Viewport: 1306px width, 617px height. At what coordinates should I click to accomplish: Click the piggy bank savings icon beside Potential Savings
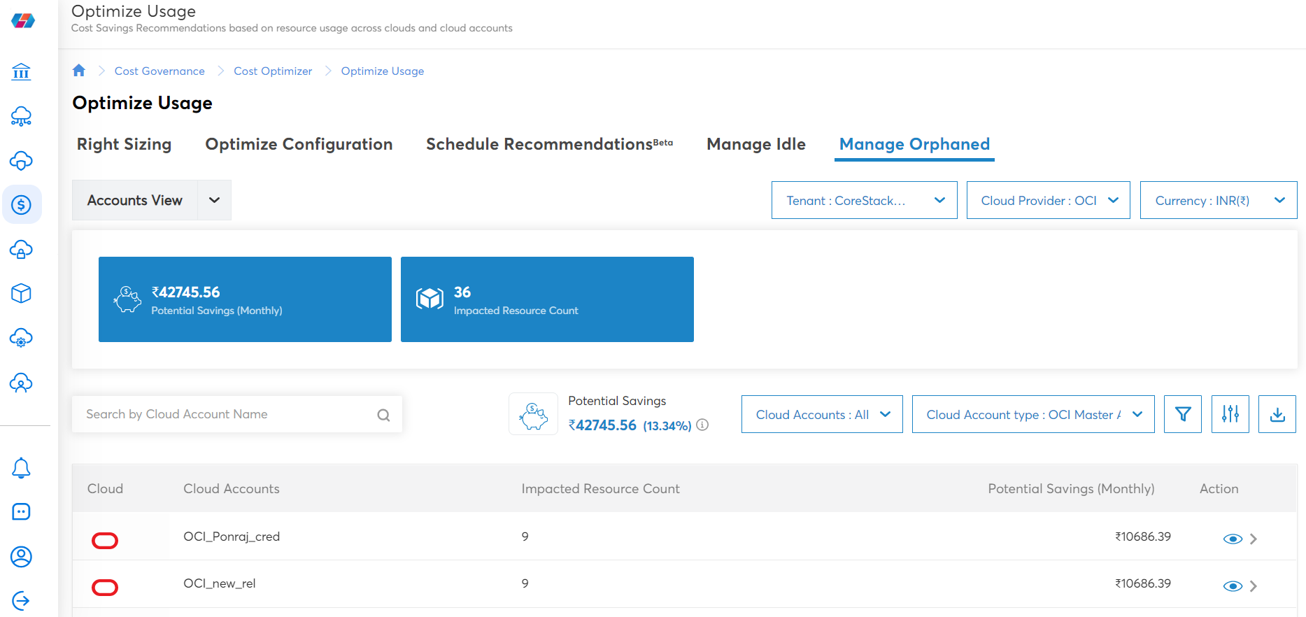[533, 414]
